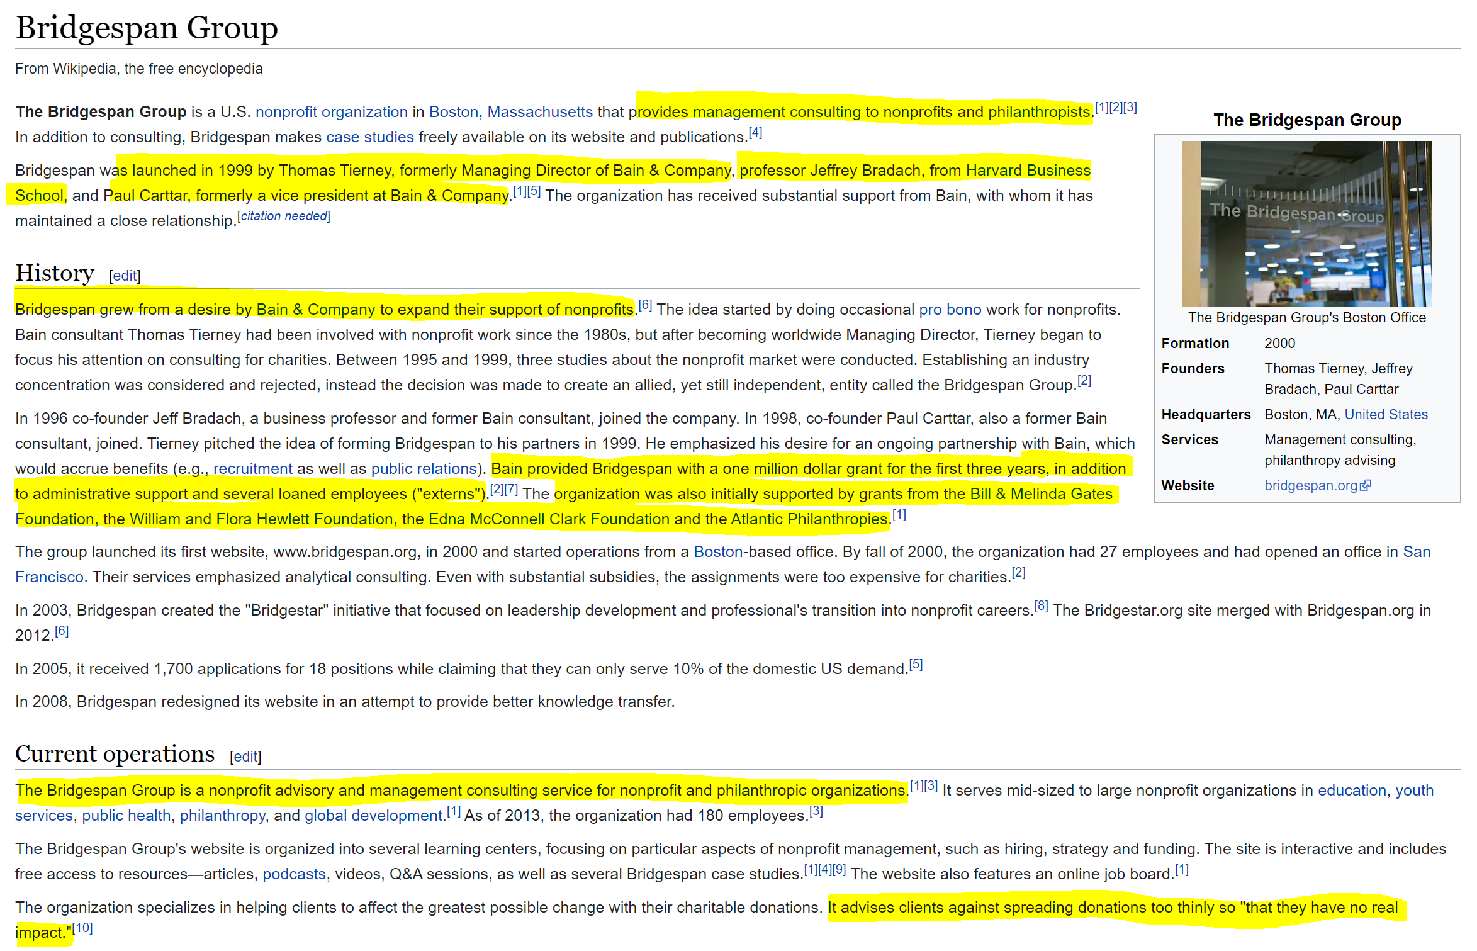Click reference [5] after Bain & Company vice president
1477x951 pixels.
click(x=534, y=191)
